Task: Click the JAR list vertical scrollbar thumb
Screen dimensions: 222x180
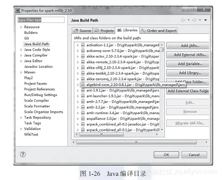Action: tap(162, 50)
